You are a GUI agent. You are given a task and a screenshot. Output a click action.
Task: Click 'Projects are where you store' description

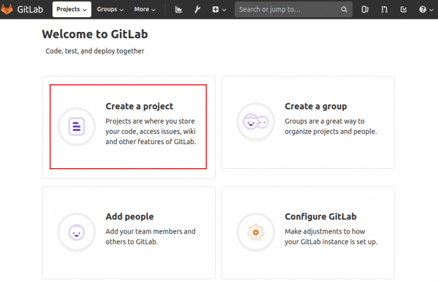(x=151, y=132)
